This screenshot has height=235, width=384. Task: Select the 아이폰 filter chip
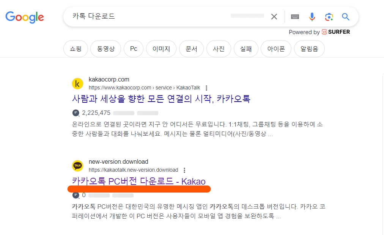click(276, 49)
